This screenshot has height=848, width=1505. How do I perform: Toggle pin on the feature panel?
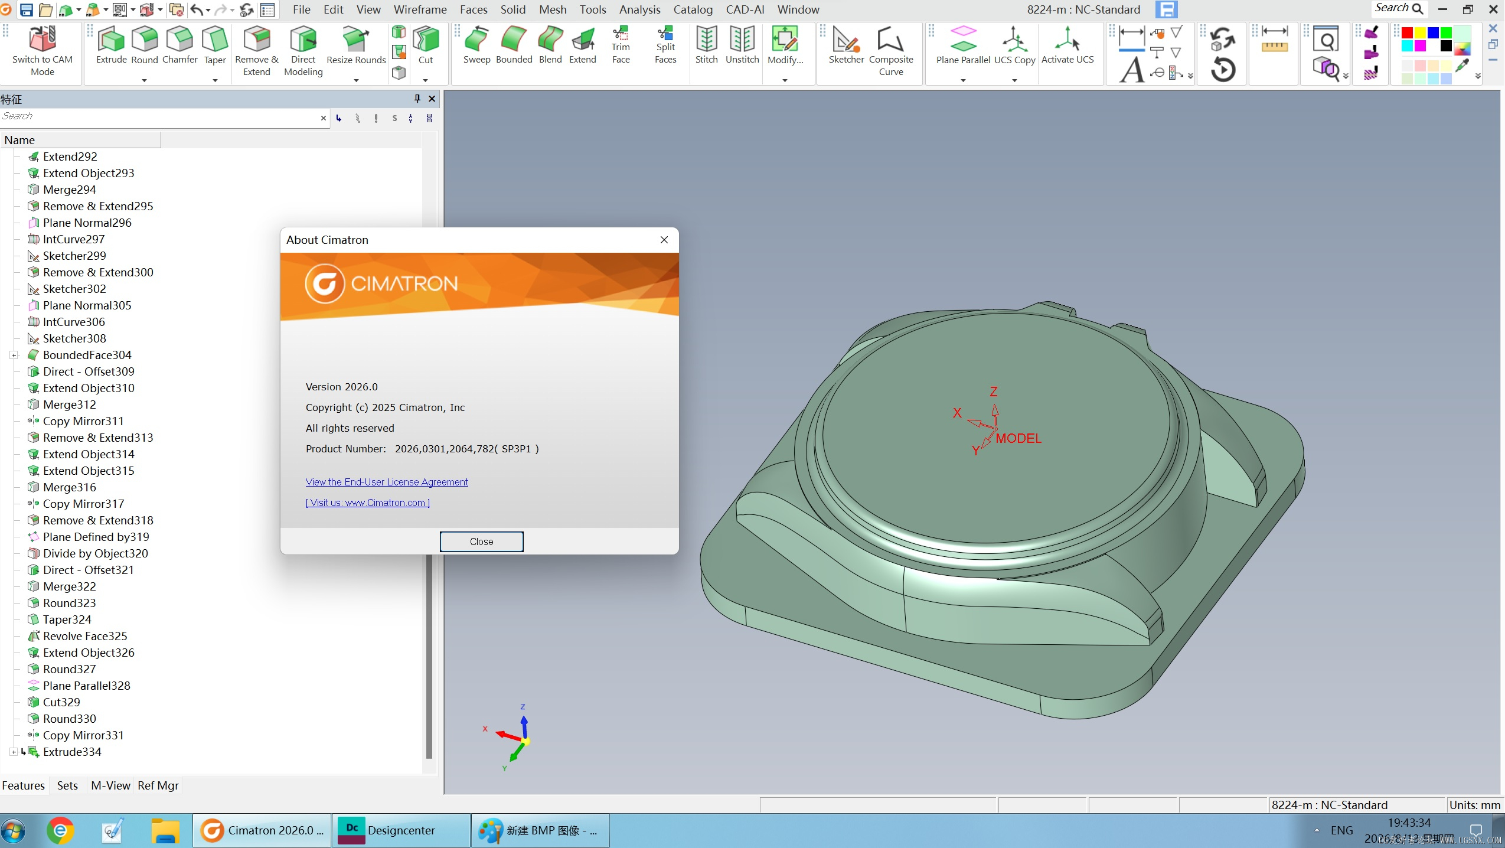(x=417, y=99)
